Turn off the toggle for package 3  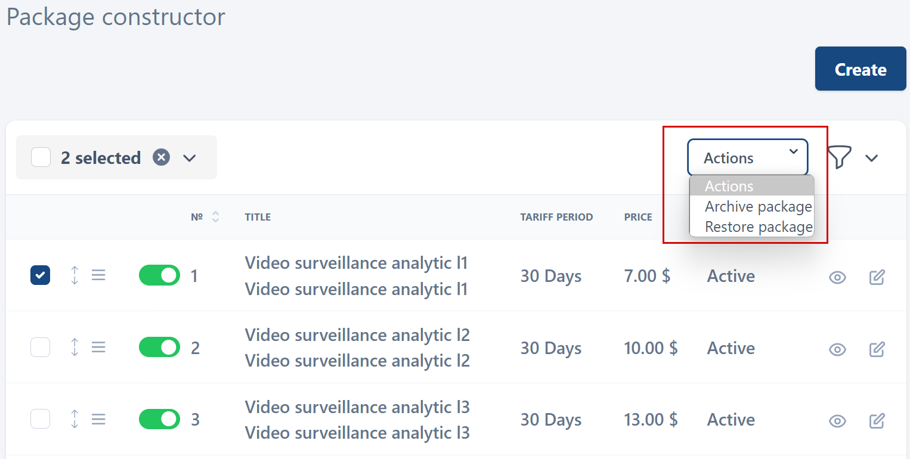pos(159,419)
